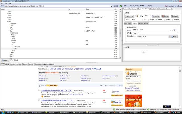Click the next >> pagination link
The width and height of the screenshot is (182, 114).
(120, 85)
